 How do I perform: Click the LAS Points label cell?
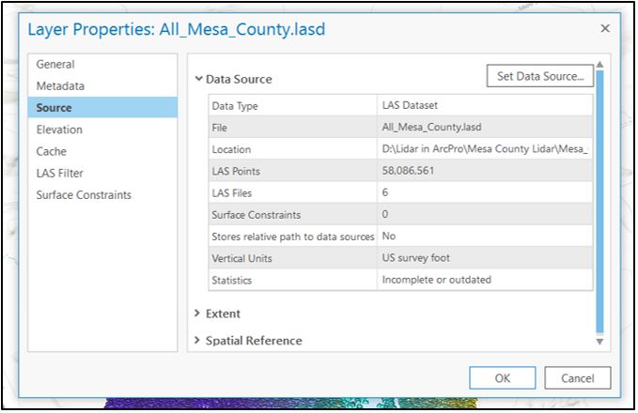pyautogui.click(x=293, y=171)
